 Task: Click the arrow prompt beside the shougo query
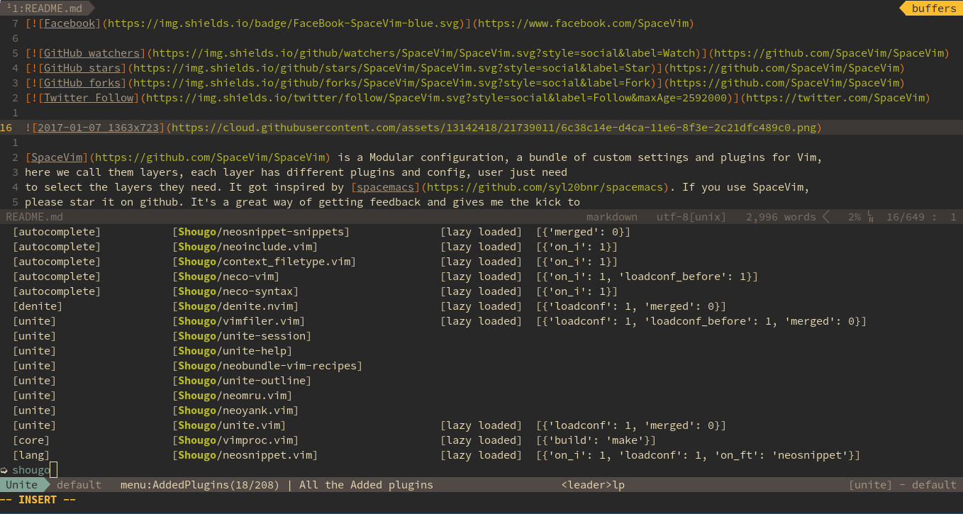coord(5,469)
